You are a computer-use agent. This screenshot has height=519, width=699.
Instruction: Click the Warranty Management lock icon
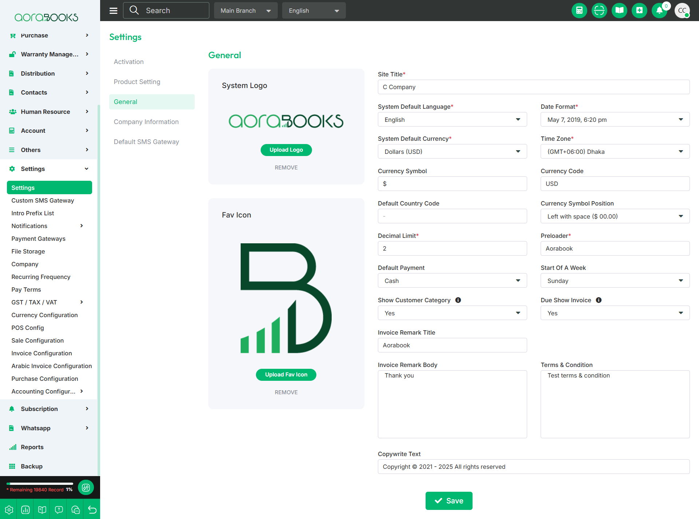point(12,54)
